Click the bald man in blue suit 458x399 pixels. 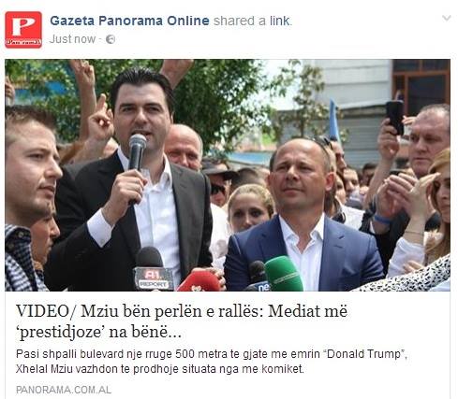tap(303, 215)
